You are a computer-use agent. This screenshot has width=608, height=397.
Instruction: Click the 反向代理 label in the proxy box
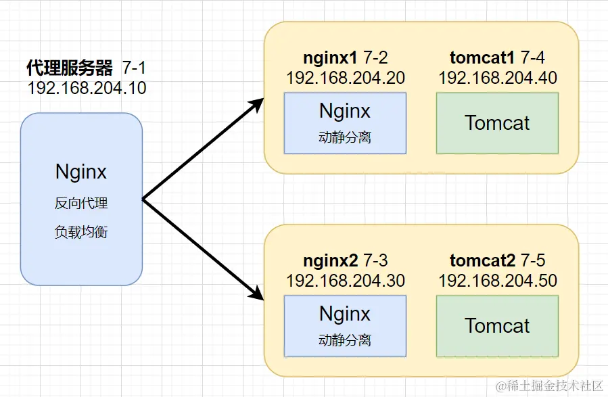click(x=81, y=203)
